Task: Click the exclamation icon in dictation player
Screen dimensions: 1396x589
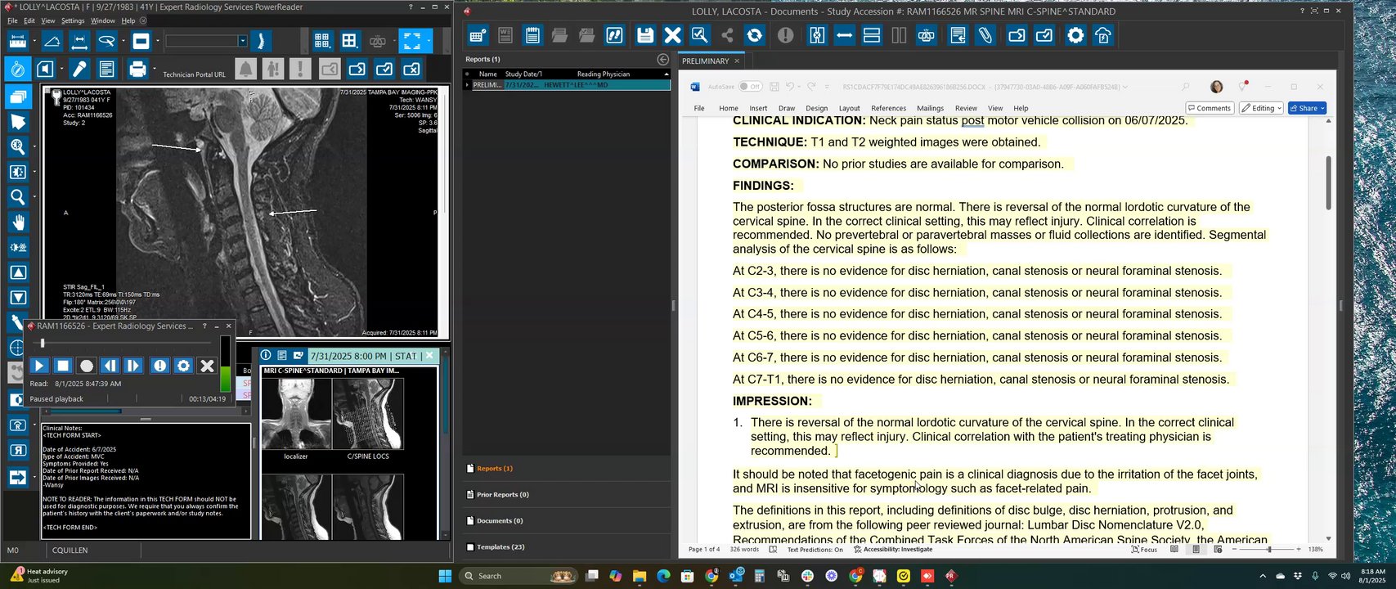Action: pyautogui.click(x=159, y=366)
